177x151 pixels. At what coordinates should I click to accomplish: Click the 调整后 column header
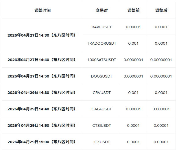(x=161, y=10)
